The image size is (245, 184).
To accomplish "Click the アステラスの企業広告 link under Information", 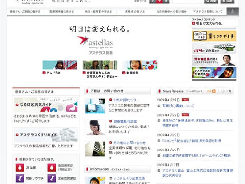I will click(129, 178).
